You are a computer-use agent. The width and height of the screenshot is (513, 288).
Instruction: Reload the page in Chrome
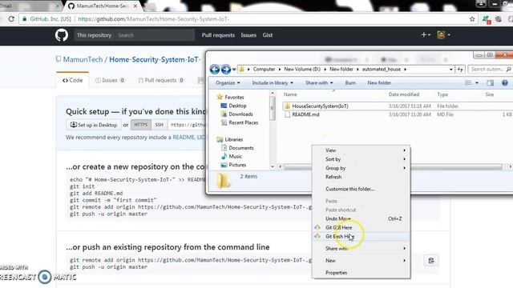point(11,19)
